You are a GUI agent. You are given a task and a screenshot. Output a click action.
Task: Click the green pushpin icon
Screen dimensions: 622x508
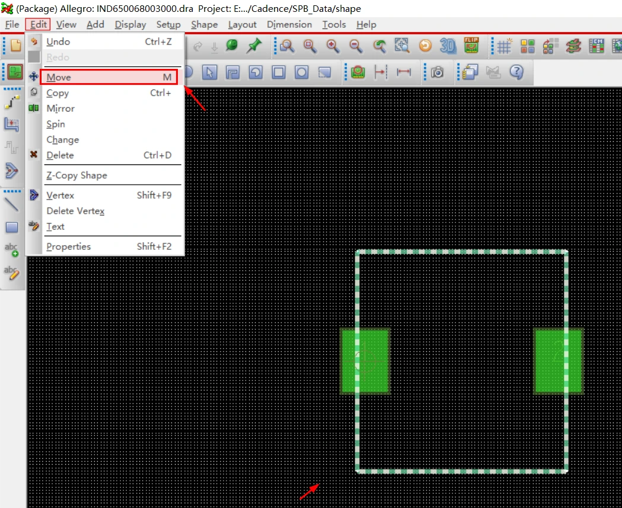[254, 46]
